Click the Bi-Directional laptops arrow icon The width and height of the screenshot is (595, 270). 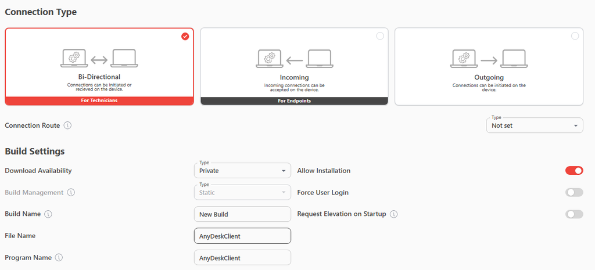coord(99,59)
